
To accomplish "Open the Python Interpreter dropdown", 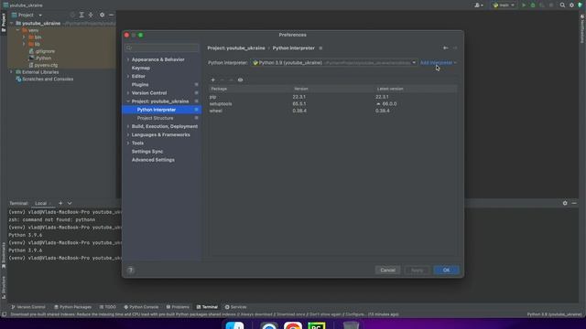I will 333,63.
